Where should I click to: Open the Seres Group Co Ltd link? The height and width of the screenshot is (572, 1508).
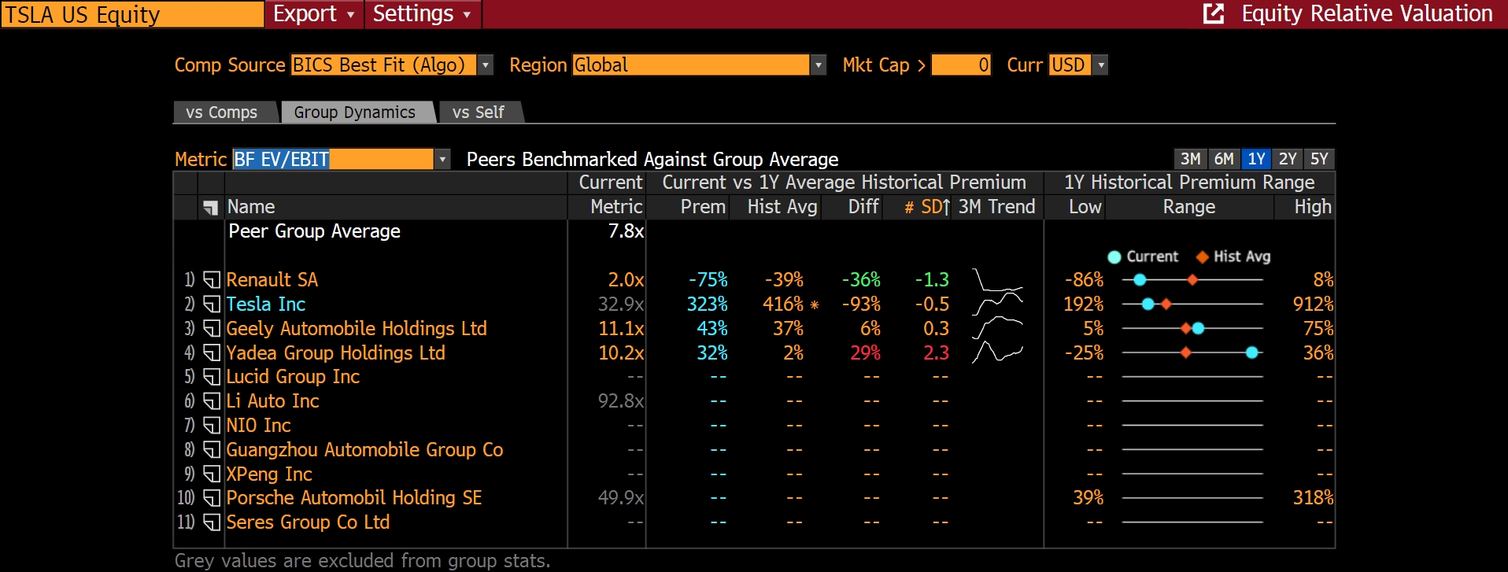[x=309, y=522]
